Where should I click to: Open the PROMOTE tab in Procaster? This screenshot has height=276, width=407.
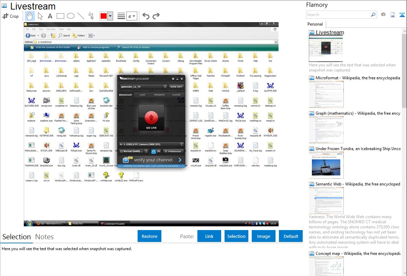(x=159, y=95)
